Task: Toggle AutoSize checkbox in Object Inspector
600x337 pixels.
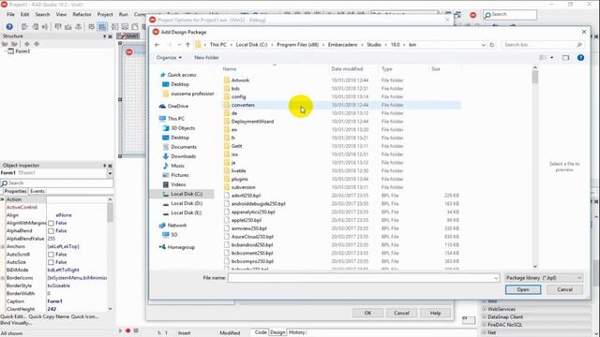Action: 51,262
